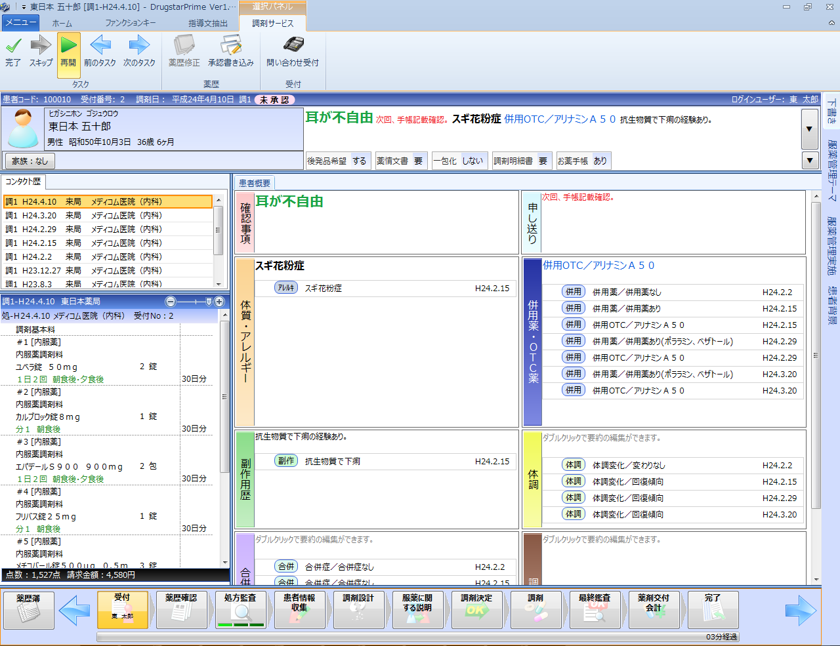Image resolution: width=840 pixels, height=646 pixels.
Task: Select the 最終鑑査 workflow step
Action: [x=595, y=610]
